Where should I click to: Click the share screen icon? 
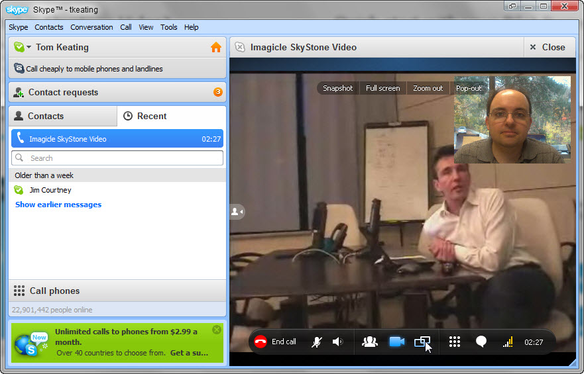click(422, 342)
